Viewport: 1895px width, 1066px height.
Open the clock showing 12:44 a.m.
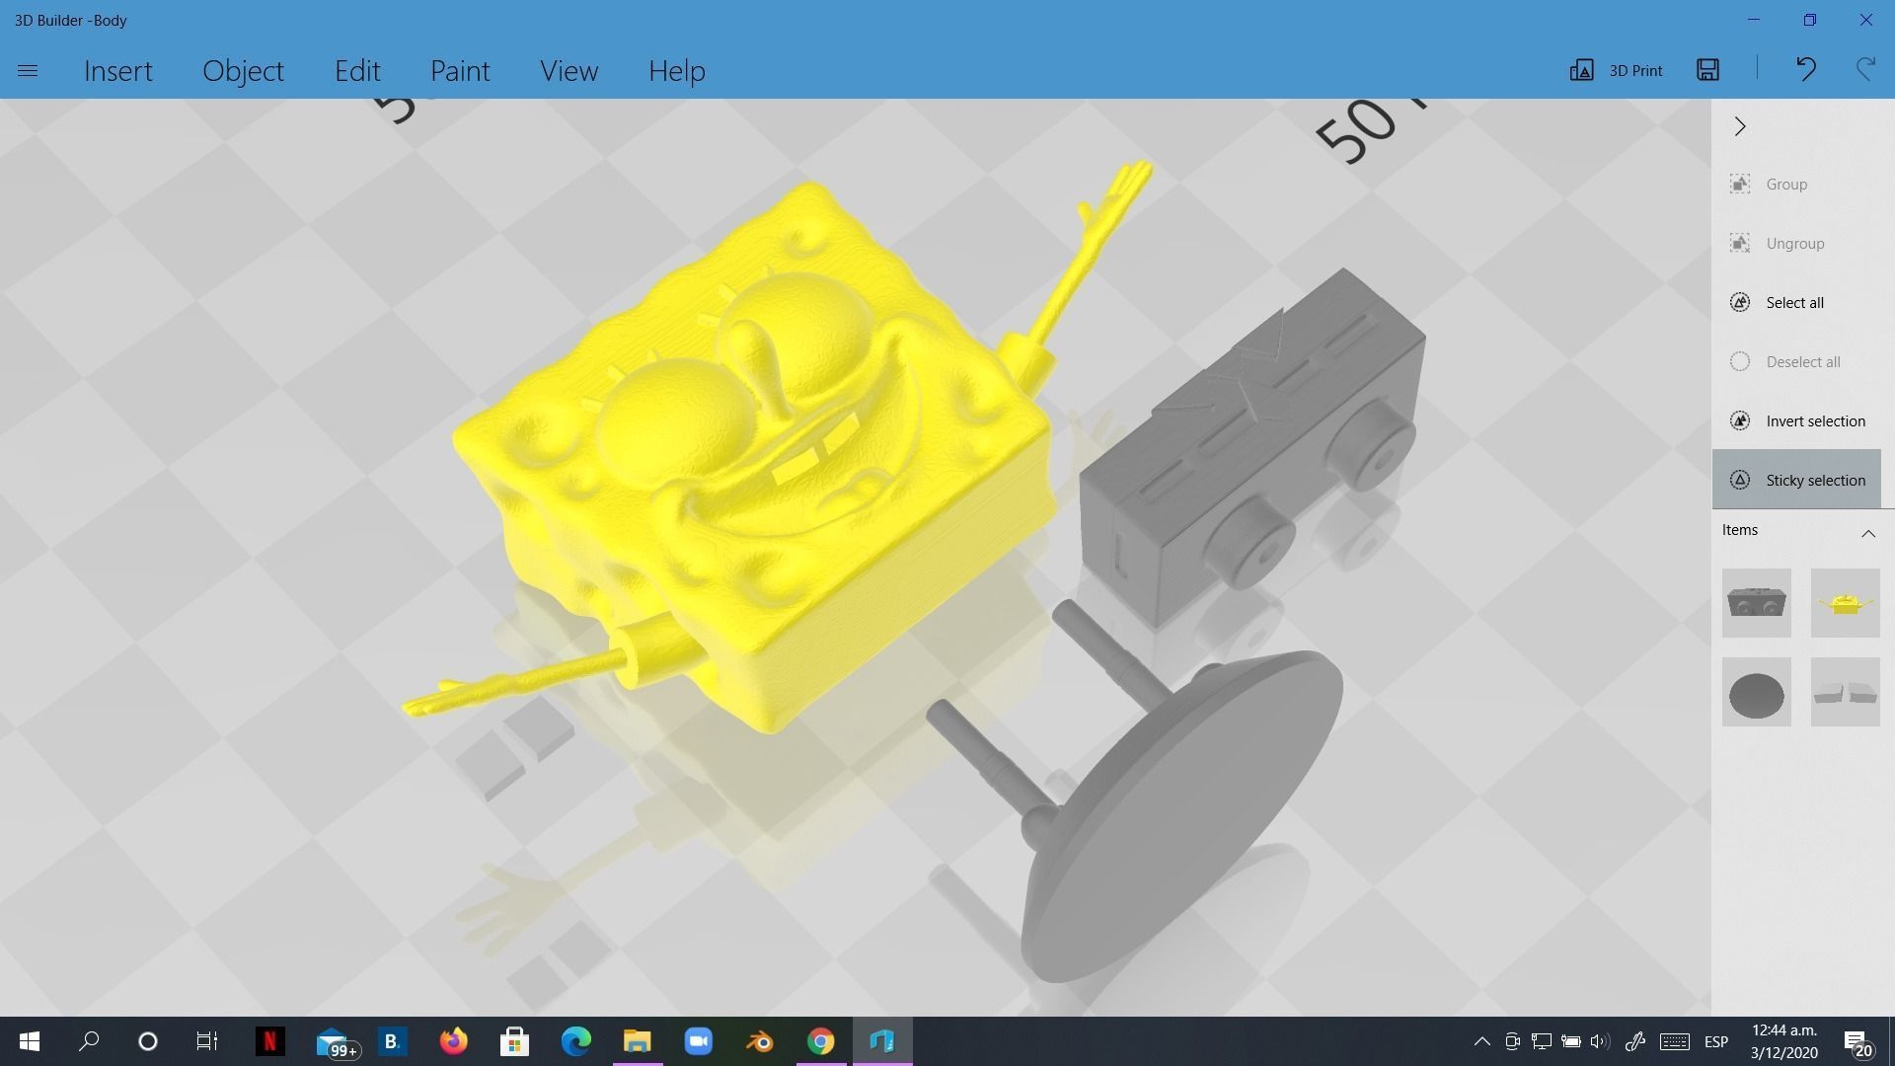(1784, 1041)
